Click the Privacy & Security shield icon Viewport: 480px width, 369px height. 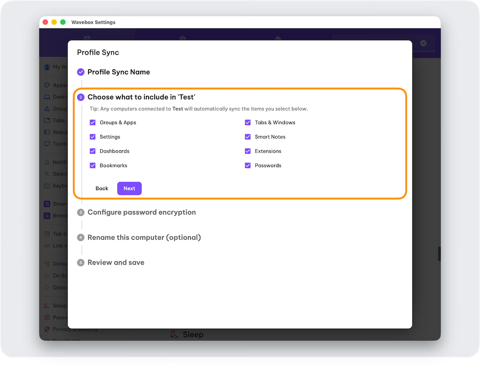point(47,329)
